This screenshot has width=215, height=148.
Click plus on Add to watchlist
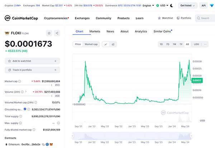(56, 61)
